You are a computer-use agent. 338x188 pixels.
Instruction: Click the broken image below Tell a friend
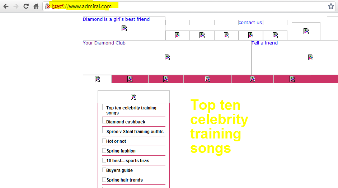pos(311,57)
